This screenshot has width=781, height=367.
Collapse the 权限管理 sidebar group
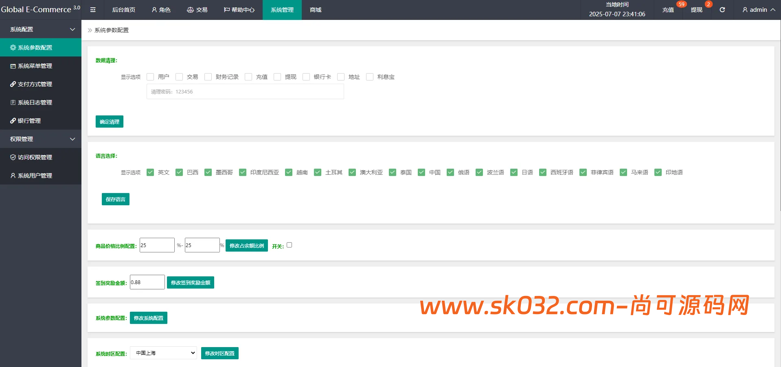click(x=72, y=139)
